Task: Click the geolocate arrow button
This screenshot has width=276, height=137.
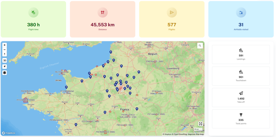Action: pyautogui.click(x=5, y=66)
